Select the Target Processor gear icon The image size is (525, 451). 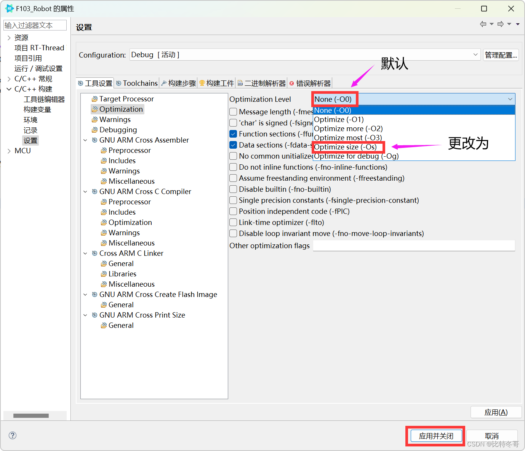pyautogui.click(x=94, y=99)
